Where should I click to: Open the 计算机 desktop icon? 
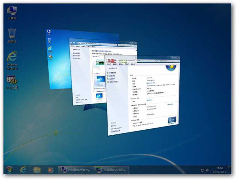pos(12,13)
